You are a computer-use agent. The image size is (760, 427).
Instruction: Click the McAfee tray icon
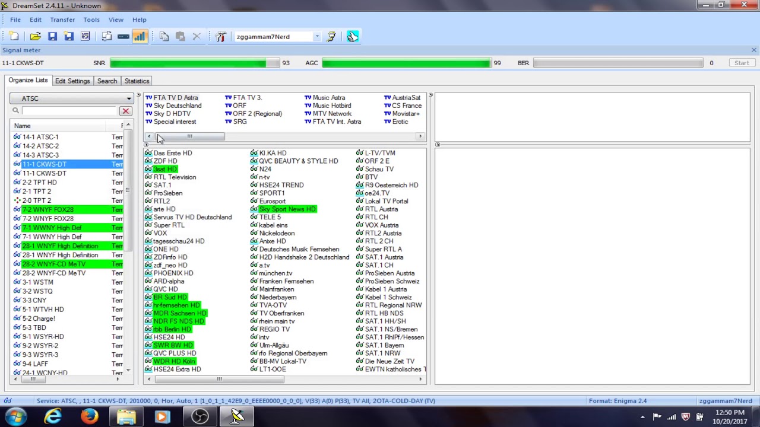pos(686,417)
